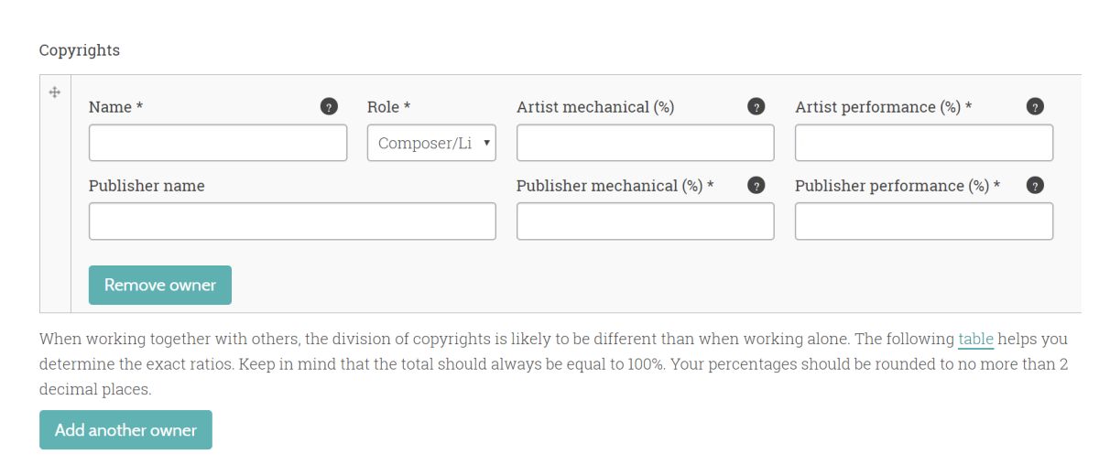Click the Copyrights section heading

tap(80, 50)
